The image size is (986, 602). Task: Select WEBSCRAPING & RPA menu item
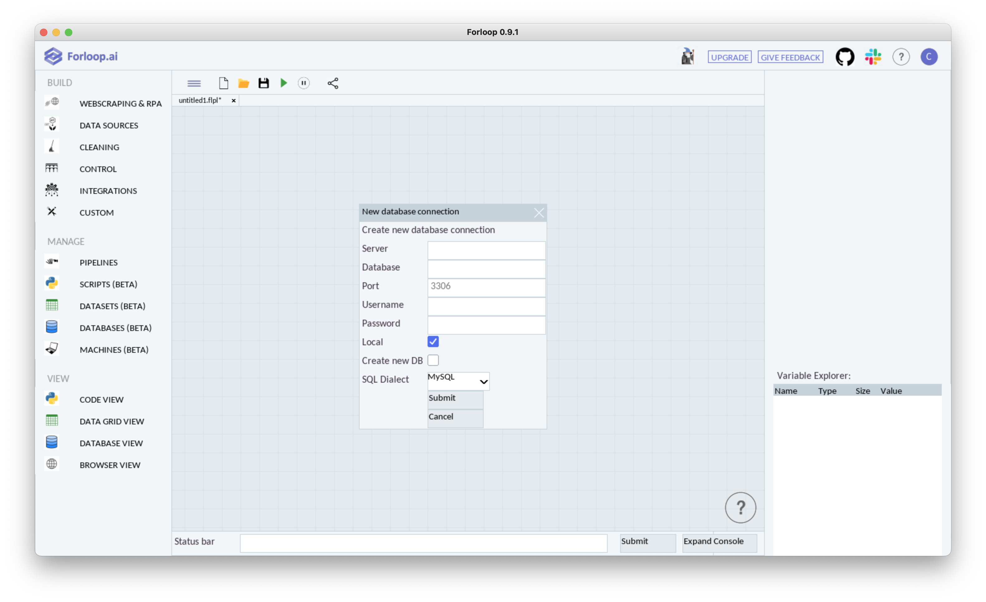pyautogui.click(x=121, y=103)
